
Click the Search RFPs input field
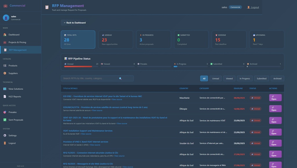click(x=90, y=78)
